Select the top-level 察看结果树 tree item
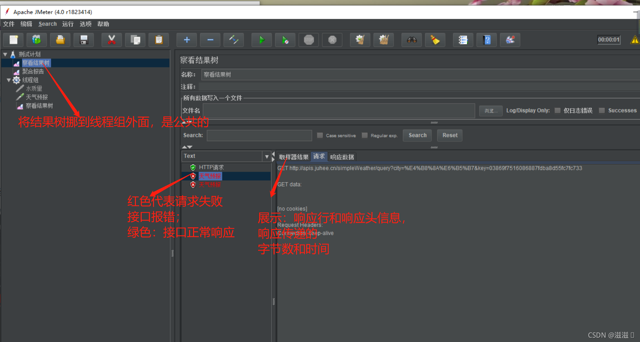 tap(36, 63)
